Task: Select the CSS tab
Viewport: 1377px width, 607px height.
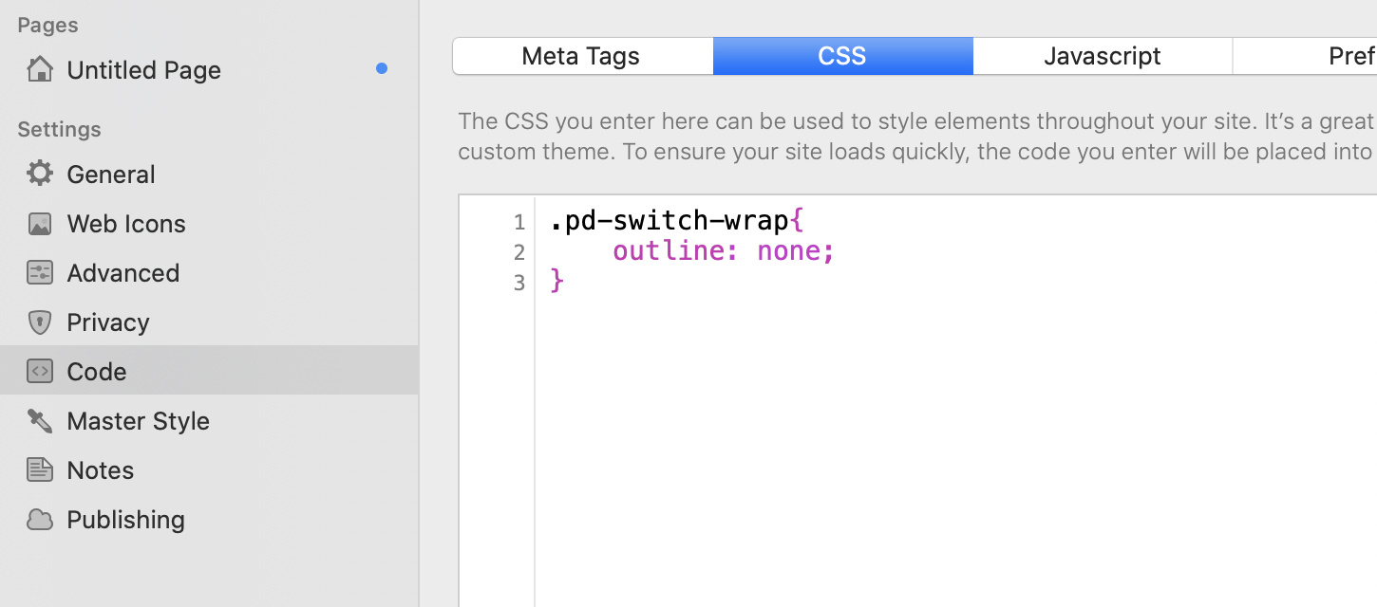Action: click(843, 56)
